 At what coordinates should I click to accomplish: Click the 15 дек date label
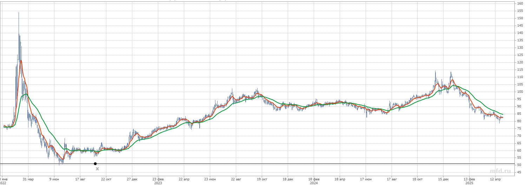click(443, 179)
